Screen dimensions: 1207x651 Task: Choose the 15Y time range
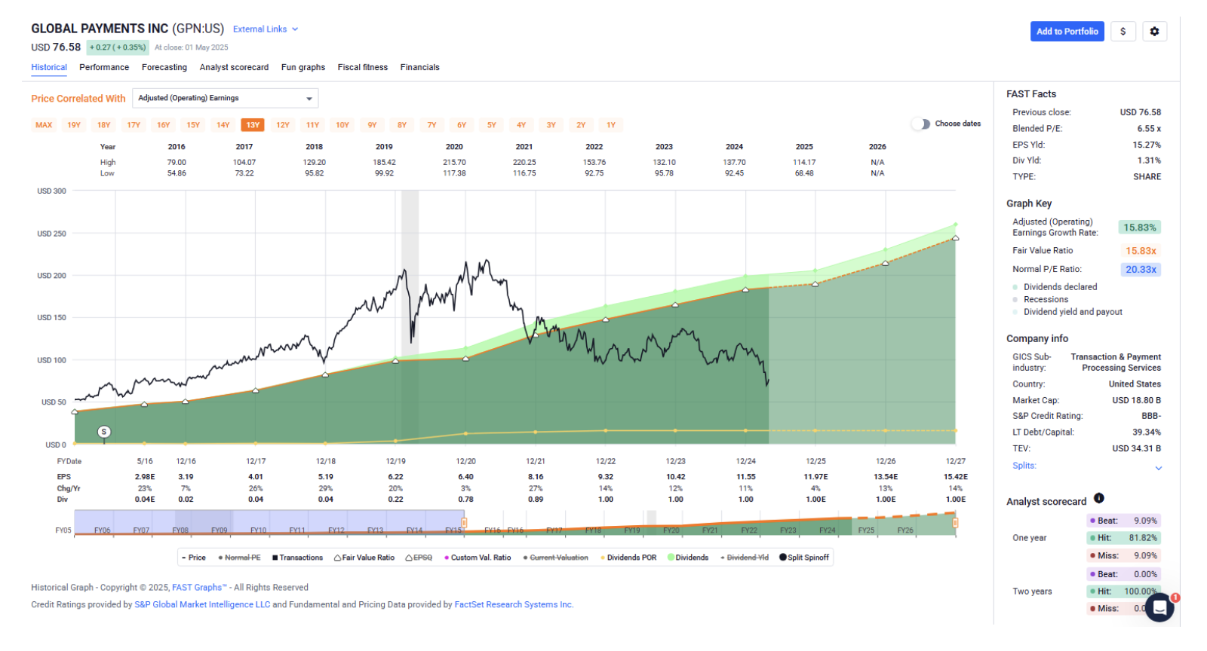coord(193,125)
